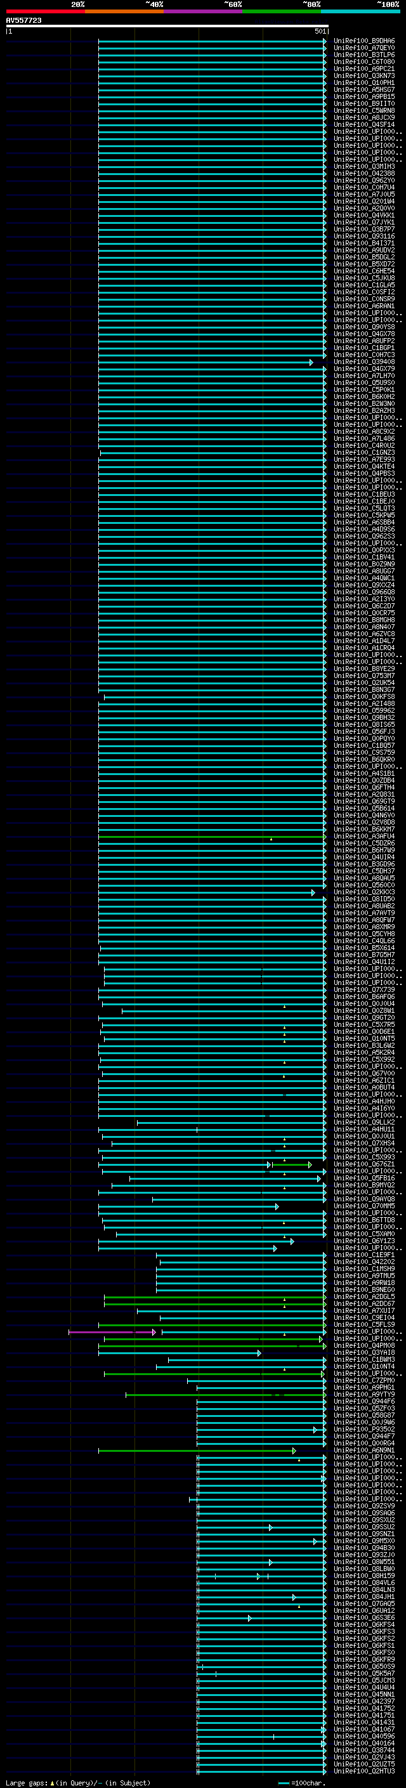Select hit label UniRef100_A9PC21
This screenshot has height=1788, width=406.
(364, 69)
